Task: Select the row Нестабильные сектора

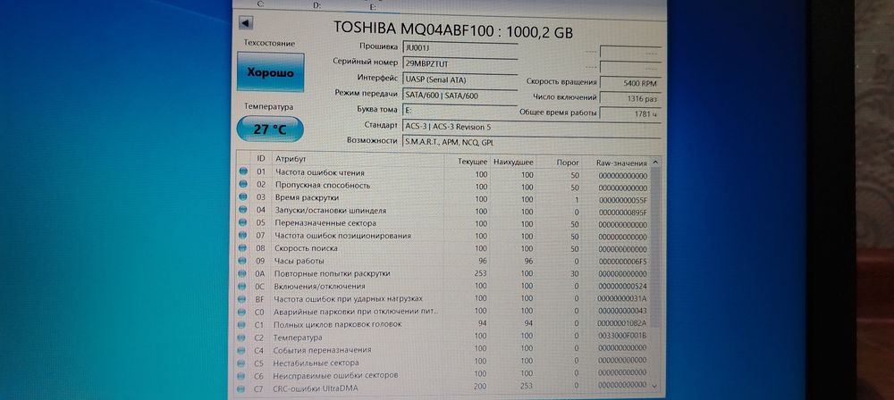Action: 443,362
